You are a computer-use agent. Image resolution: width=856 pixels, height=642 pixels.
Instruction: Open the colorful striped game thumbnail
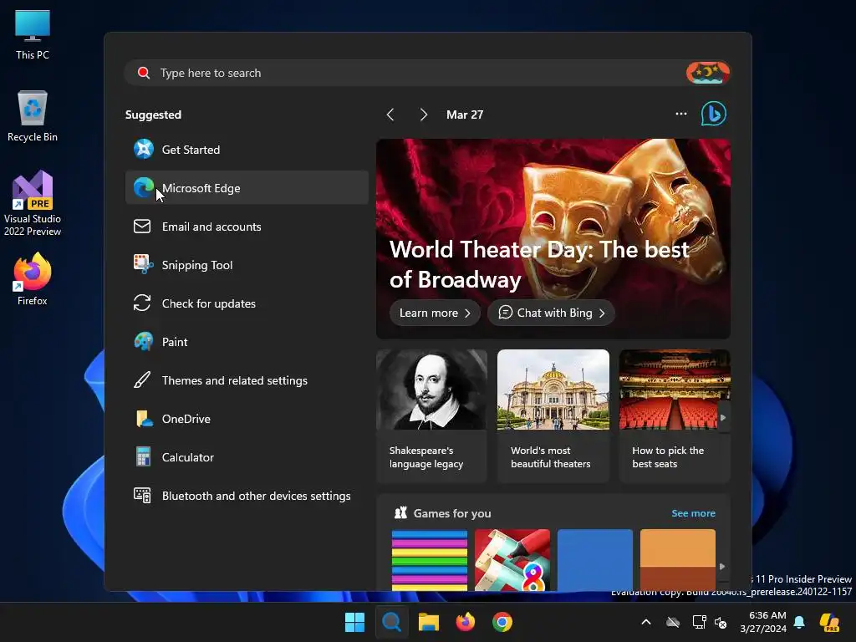pyautogui.click(x=430, y=559)
